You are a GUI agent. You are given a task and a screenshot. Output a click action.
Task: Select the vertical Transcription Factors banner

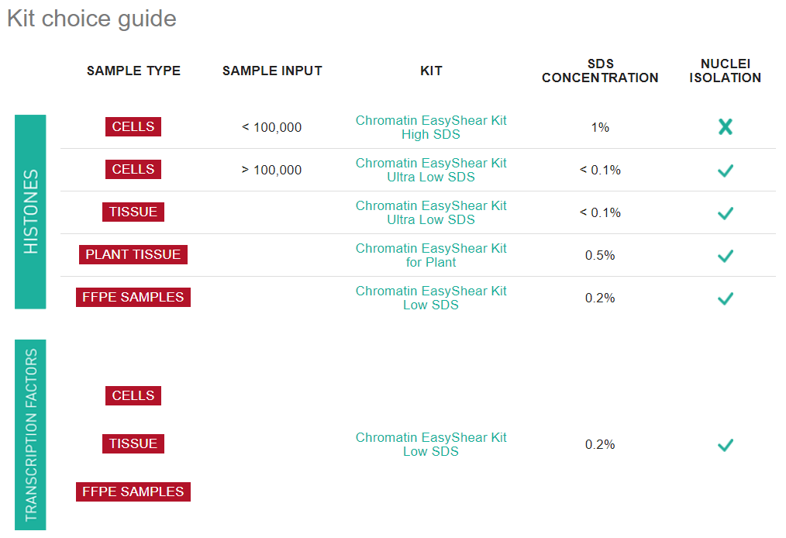30,435
